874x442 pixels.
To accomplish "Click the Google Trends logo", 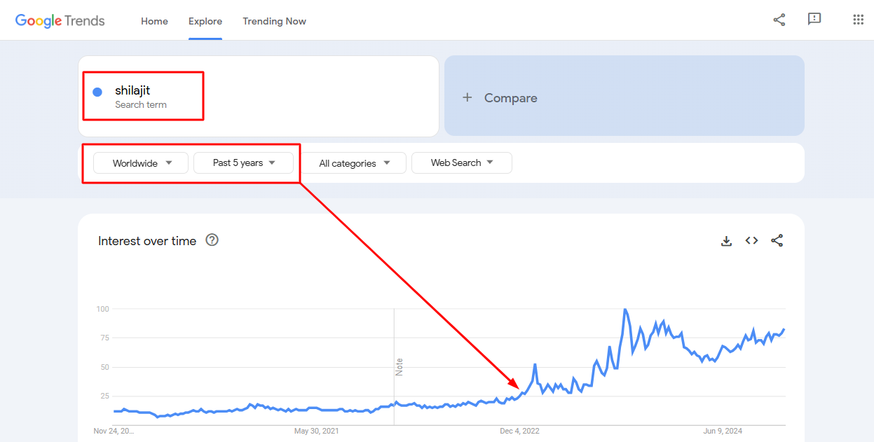I will (x=60, y=21).
